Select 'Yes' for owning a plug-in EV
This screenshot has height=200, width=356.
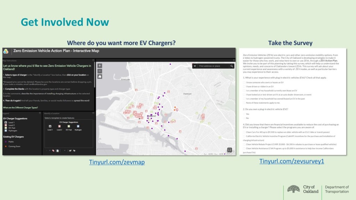point(244,114)
